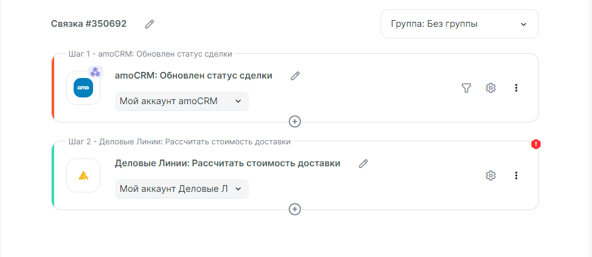Click the amoCRM: Обновлен статус сделки title

coord(193,76)
